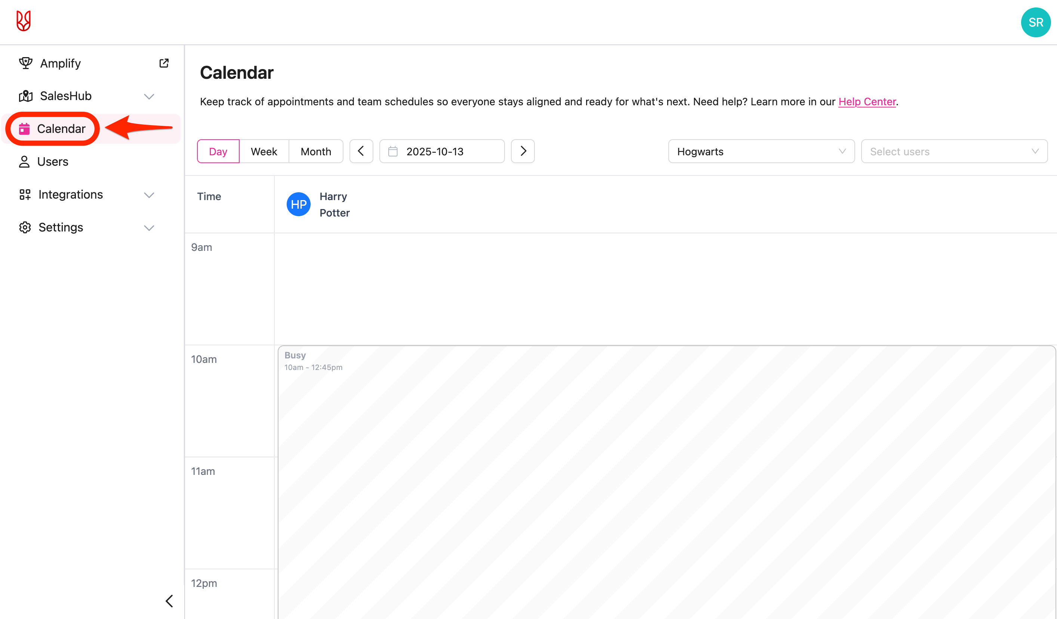Expand the Integrations menu chevron
This screenshot has width=1057, height=619.
(x=149, y=195)
